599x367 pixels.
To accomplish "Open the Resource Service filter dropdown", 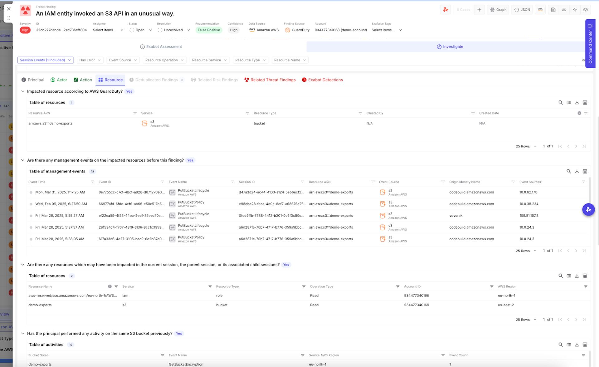I will click(209, 60).
